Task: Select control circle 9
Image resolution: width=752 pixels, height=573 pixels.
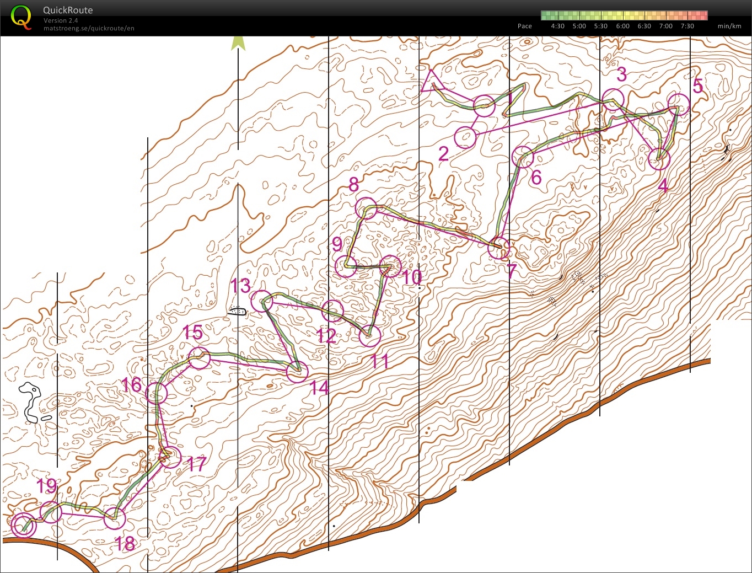Action: point(346,266)
